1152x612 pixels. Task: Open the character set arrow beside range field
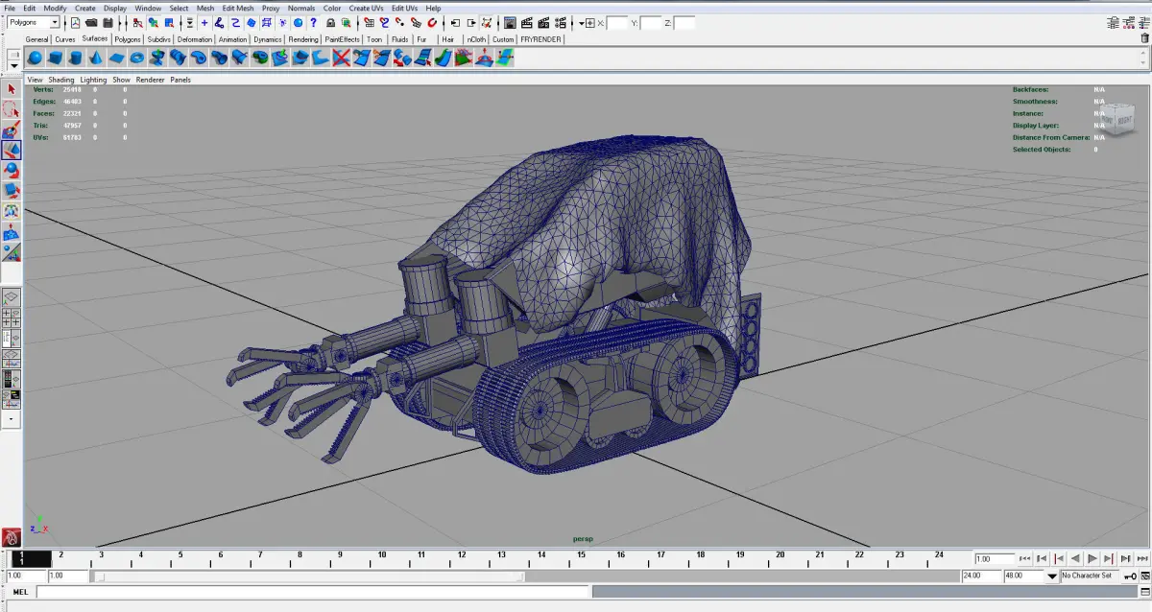point(1052,576)
